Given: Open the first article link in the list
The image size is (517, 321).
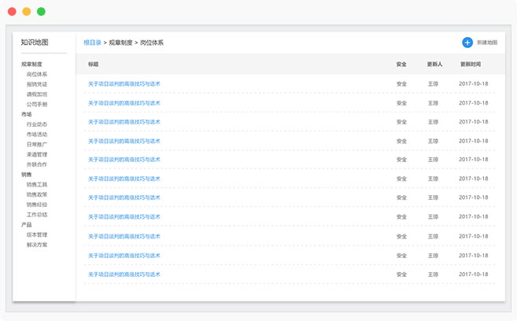Looking at the screenshot, I should [124, 83].
